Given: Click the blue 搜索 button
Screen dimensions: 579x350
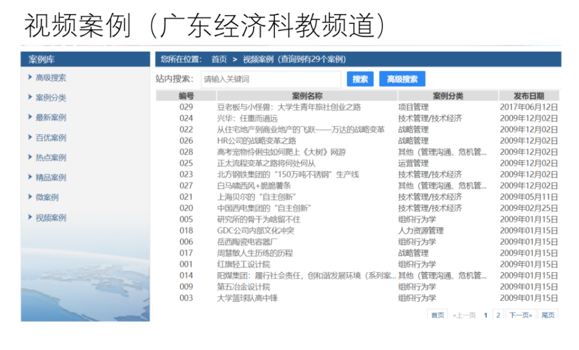Looking at the screenshot, I should [x=360, y=79].
